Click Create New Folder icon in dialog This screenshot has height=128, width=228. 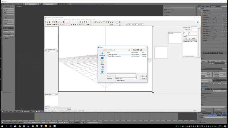(x=136, y=50)
